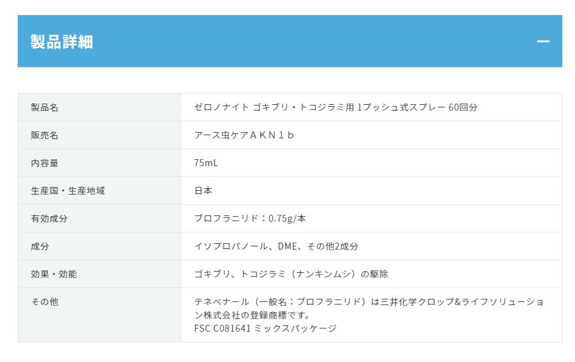This screenshot has width=575, height=362.
Task: Select the 生産国・生産地域 label
Action: (68, 191)
